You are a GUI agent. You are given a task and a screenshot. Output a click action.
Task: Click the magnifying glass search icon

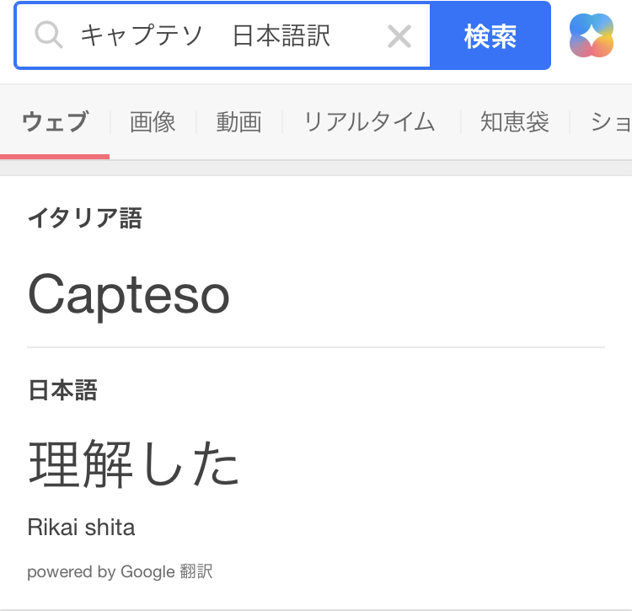(50, 35)
